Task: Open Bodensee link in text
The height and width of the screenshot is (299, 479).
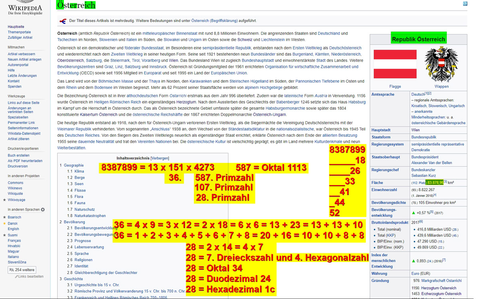Action: (x=104, y=88)
